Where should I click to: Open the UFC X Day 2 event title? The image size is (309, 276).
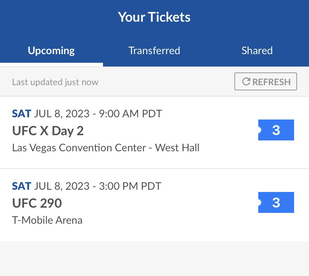point(48,131)
